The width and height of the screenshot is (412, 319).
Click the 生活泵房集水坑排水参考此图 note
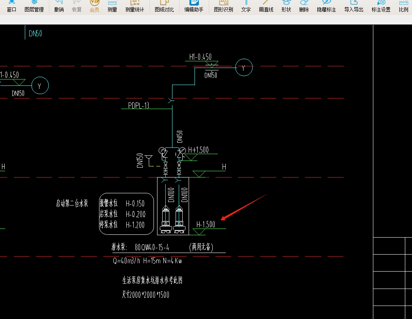pos(152,280)
